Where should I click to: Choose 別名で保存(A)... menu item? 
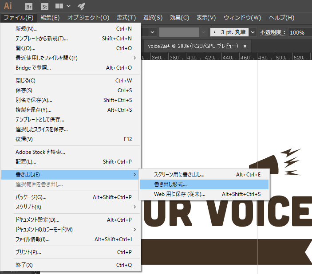[x=71, y=100]
